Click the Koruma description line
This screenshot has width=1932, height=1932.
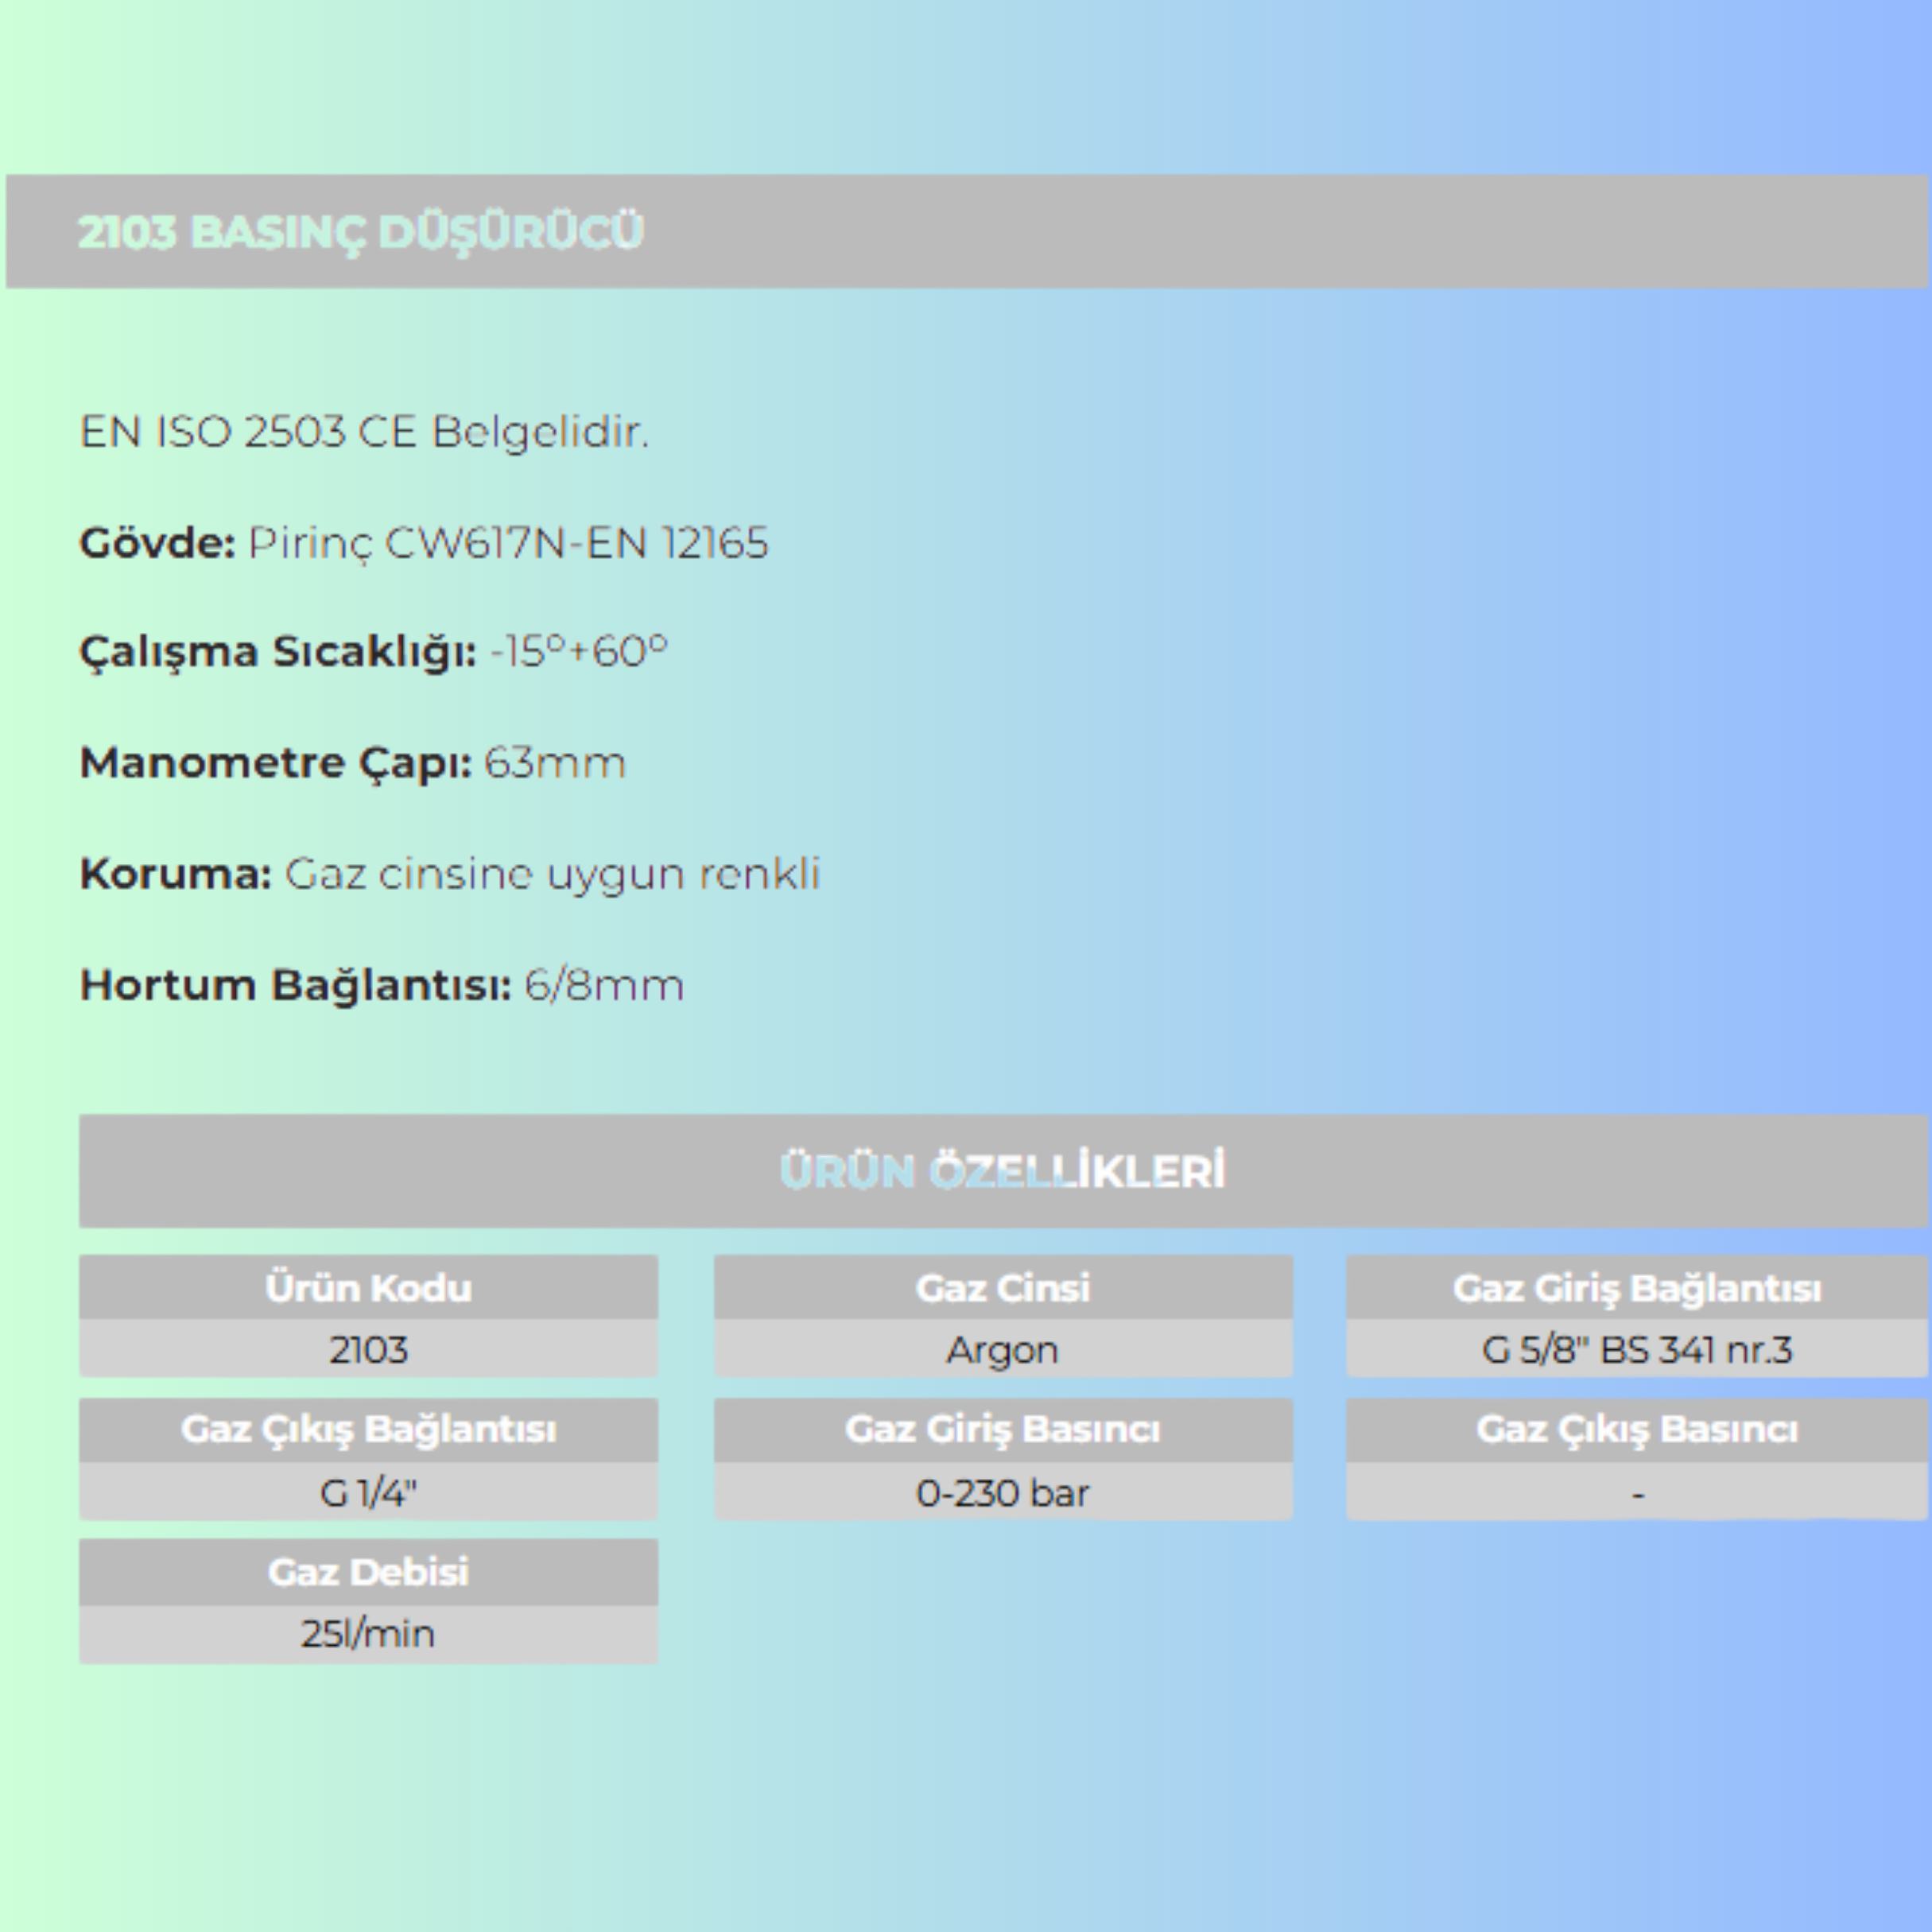click(x=450, y=874)
